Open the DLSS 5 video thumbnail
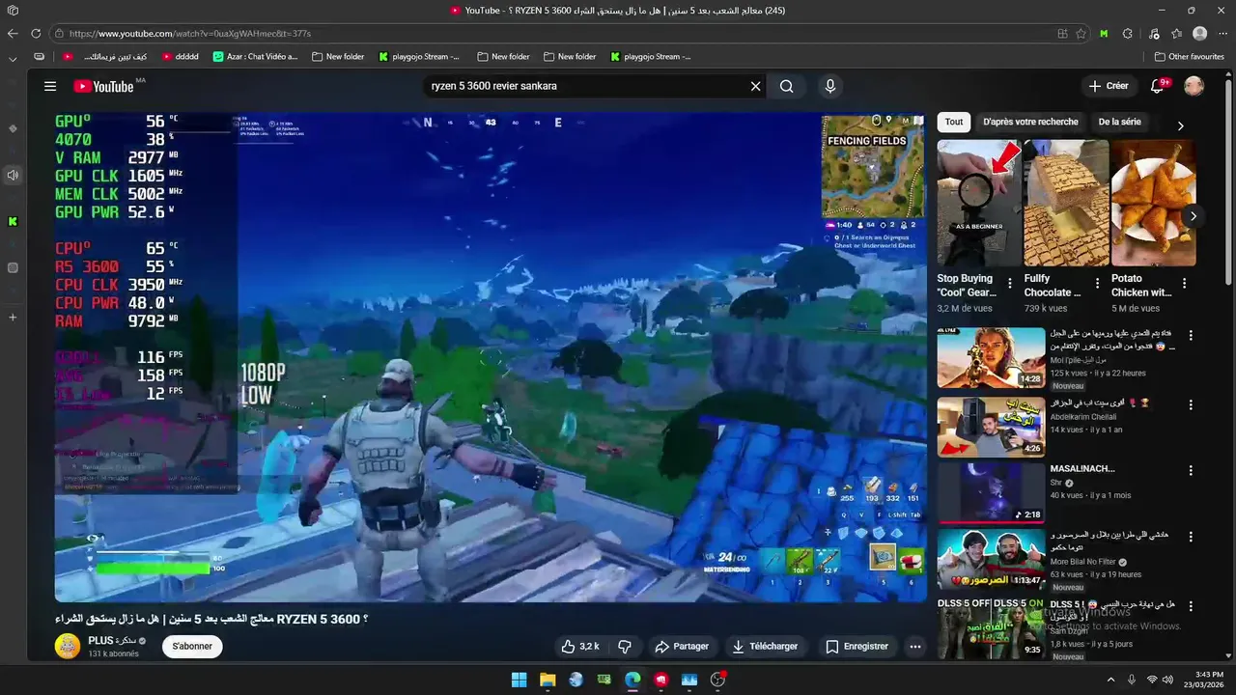 (x=991, y=628)
